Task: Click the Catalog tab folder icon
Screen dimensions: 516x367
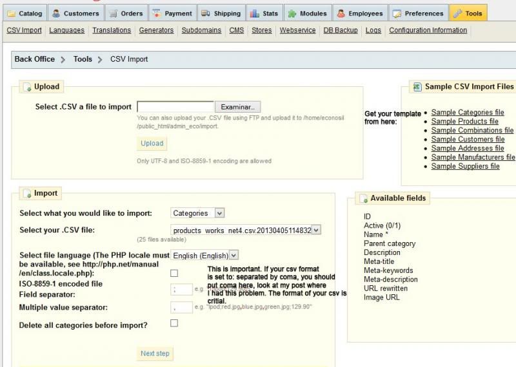Action: [x=12, y=13]
